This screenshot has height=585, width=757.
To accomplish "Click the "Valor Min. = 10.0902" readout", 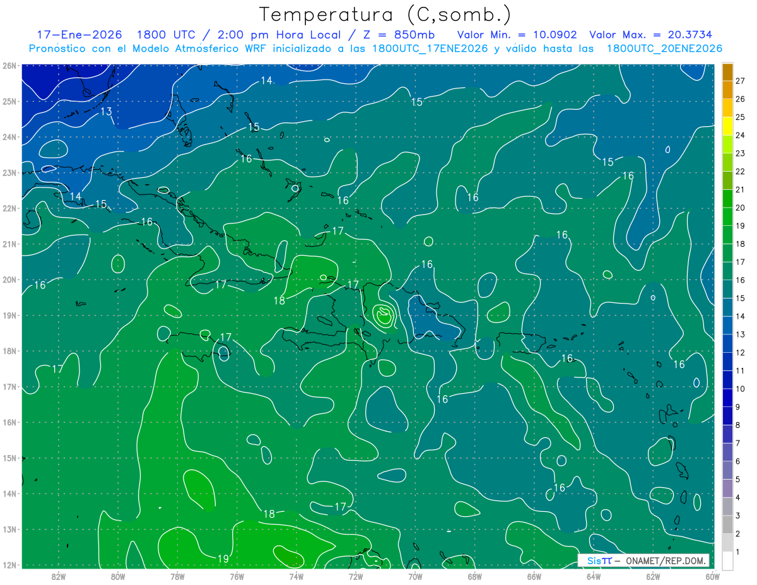I will coord(517,35).
